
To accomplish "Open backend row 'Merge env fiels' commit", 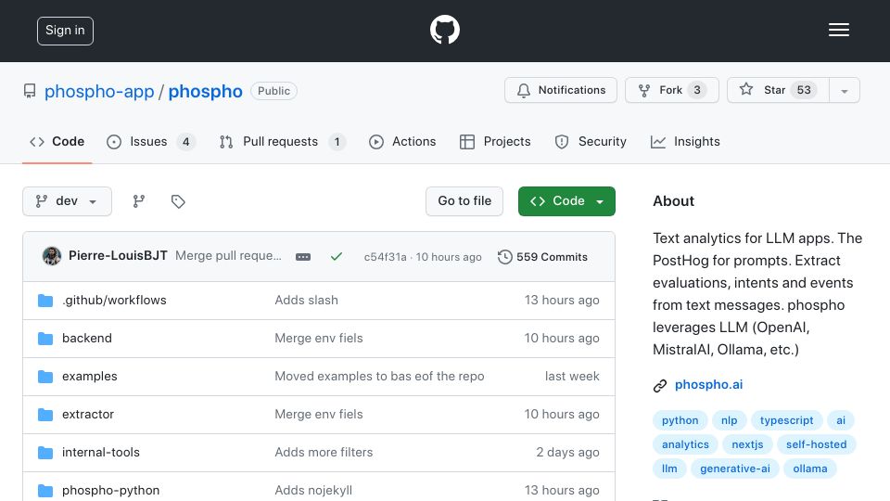I will 318,338.
